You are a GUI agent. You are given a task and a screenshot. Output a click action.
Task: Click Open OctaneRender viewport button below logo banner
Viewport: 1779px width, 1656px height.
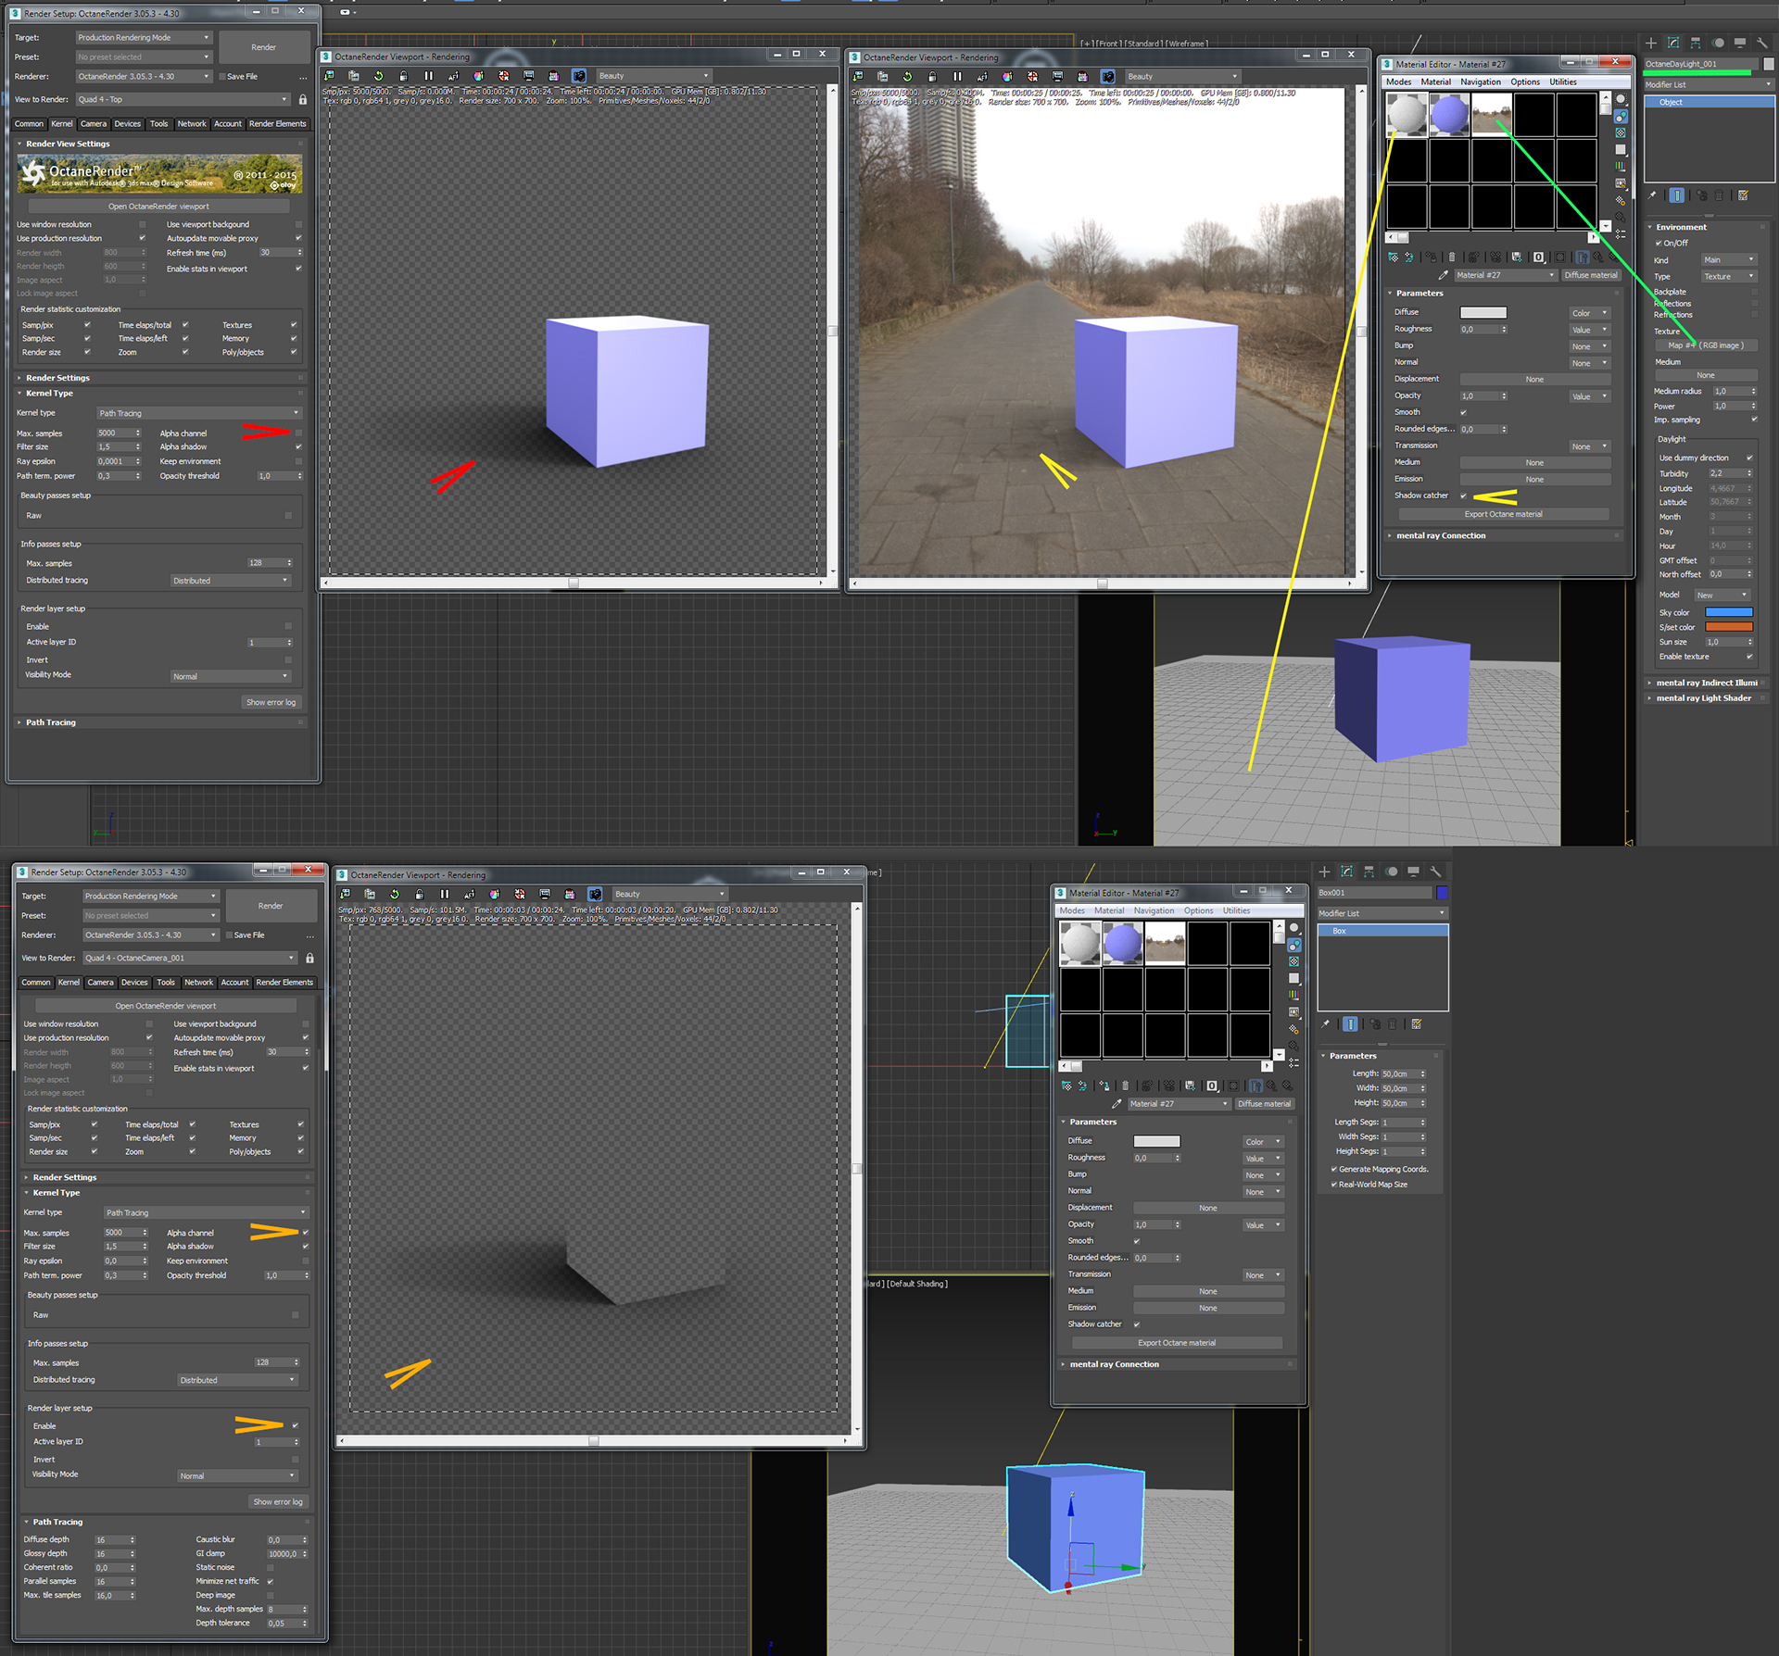(x=158, y=207)
